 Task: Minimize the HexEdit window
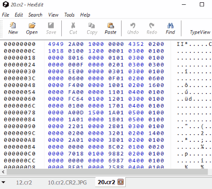pyautogui.click(x=184, y=4)
